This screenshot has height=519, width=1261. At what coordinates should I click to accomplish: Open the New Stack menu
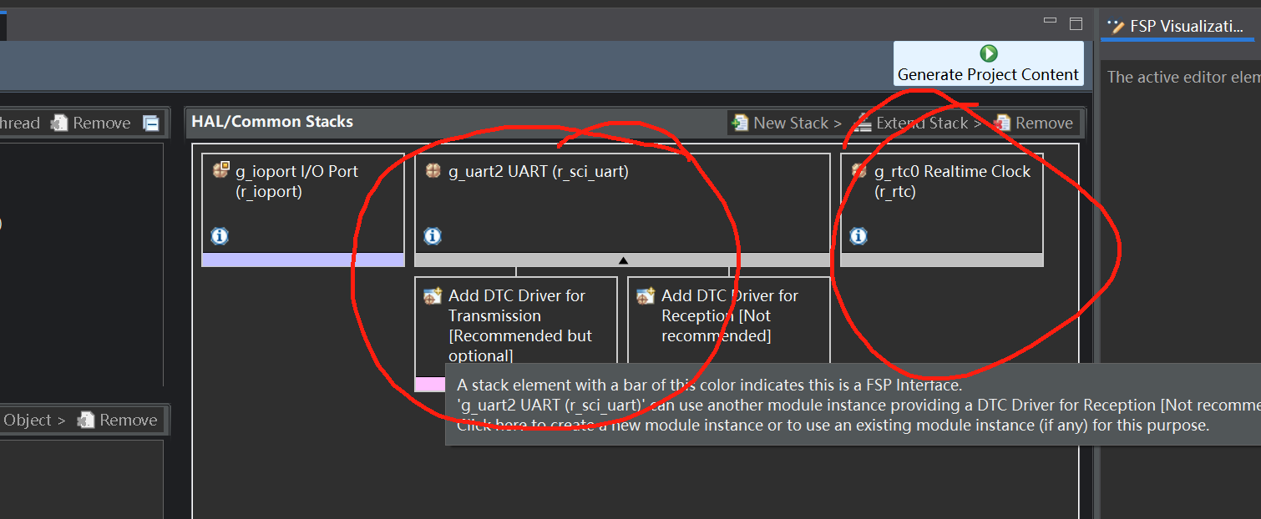787,123
